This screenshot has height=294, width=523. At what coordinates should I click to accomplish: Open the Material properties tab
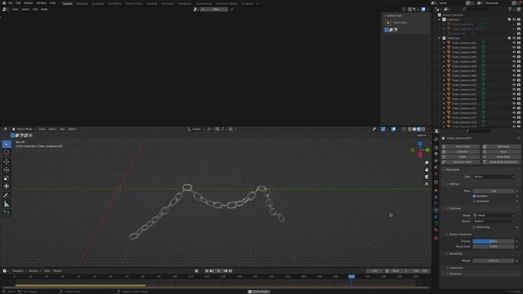pyautogui.click(x=436, y=230)
